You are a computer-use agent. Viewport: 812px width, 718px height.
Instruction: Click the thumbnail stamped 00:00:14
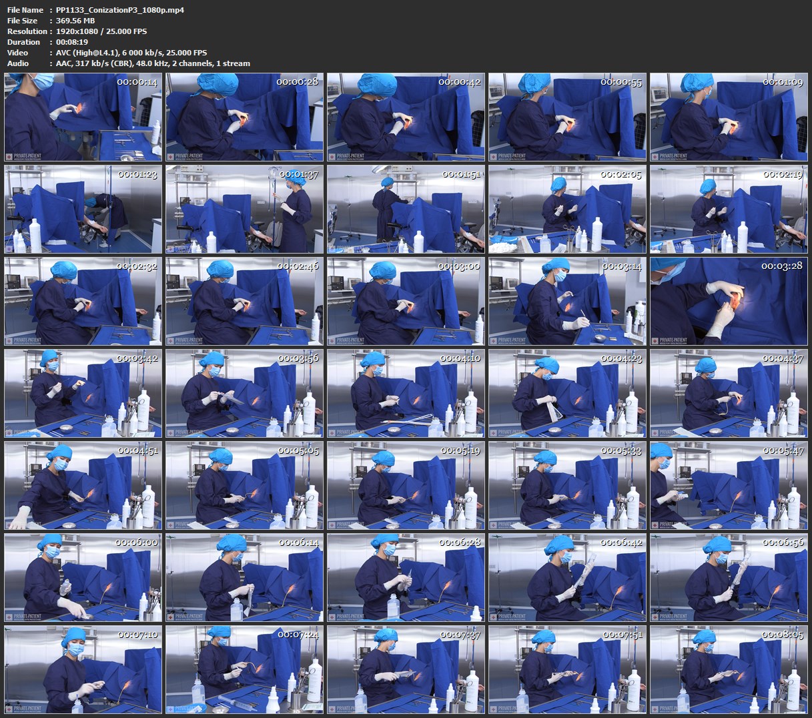point(83,117)
